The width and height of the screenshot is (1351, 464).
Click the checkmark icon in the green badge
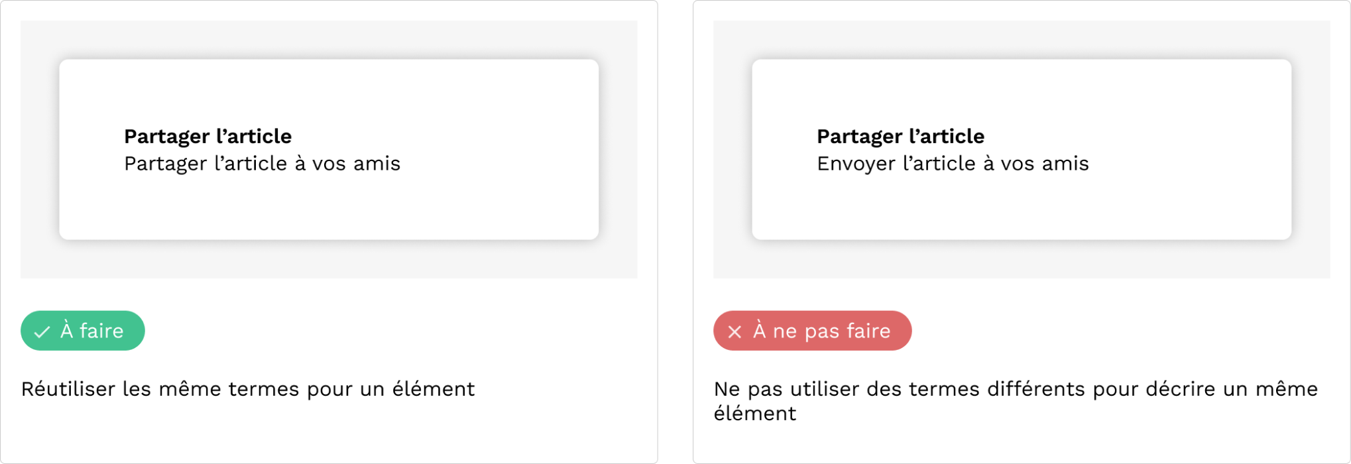tap(42, 331)
